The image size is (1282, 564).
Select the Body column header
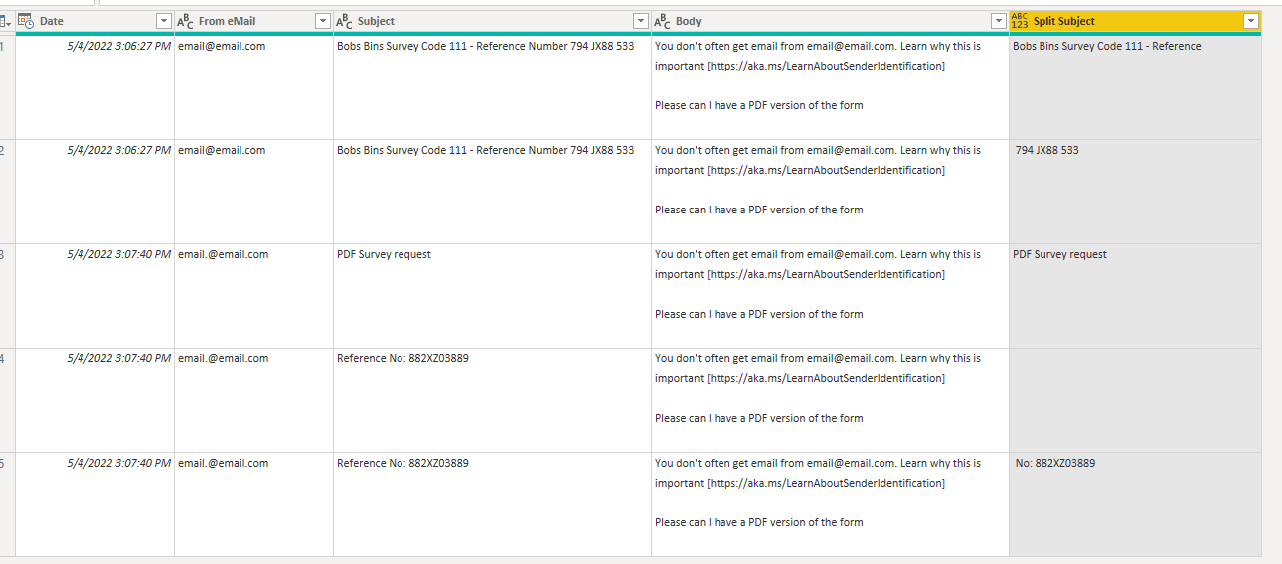[x=830, y=21]
